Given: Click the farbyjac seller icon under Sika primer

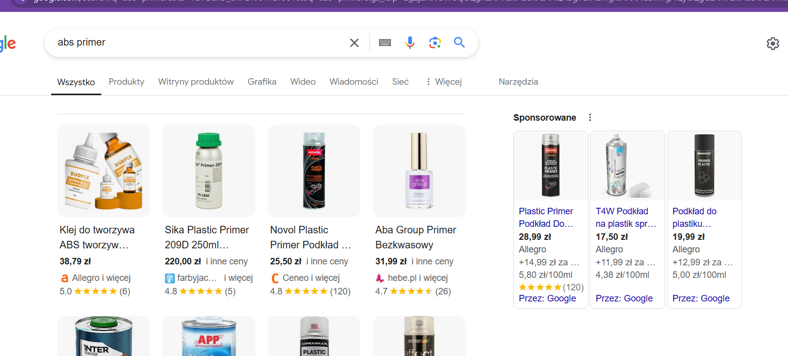Looking at the screenshot, I should (x=169, y=278).
